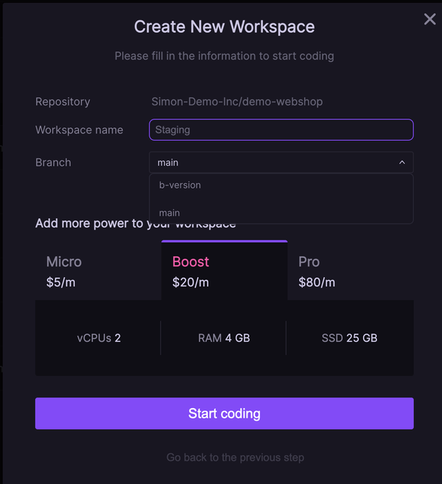This screenshot has width=442, height=484.
Task: Click the vCPUs 2 spec cell
Action: (x=99, y=338)
